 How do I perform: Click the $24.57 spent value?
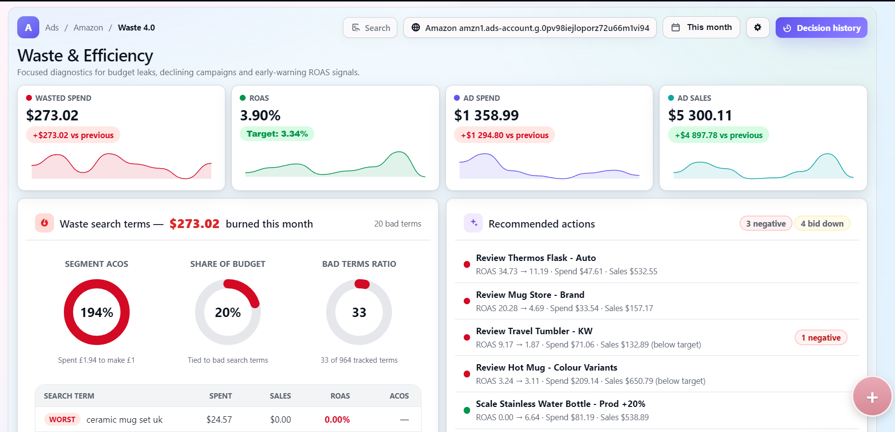pos(219,420)
